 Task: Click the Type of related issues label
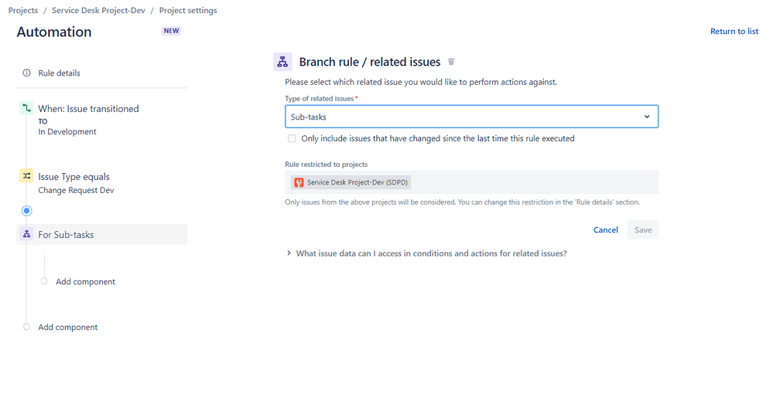click(320, 98)
